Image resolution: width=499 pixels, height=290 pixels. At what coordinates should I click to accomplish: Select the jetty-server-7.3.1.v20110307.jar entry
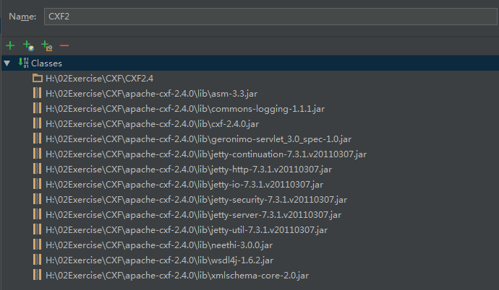coord(193,215)
